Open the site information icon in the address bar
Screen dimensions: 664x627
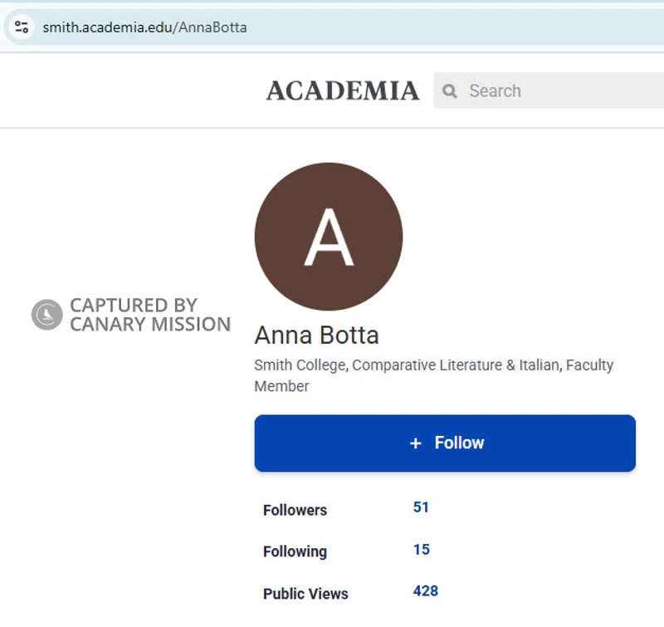click(x=22, y=27)
